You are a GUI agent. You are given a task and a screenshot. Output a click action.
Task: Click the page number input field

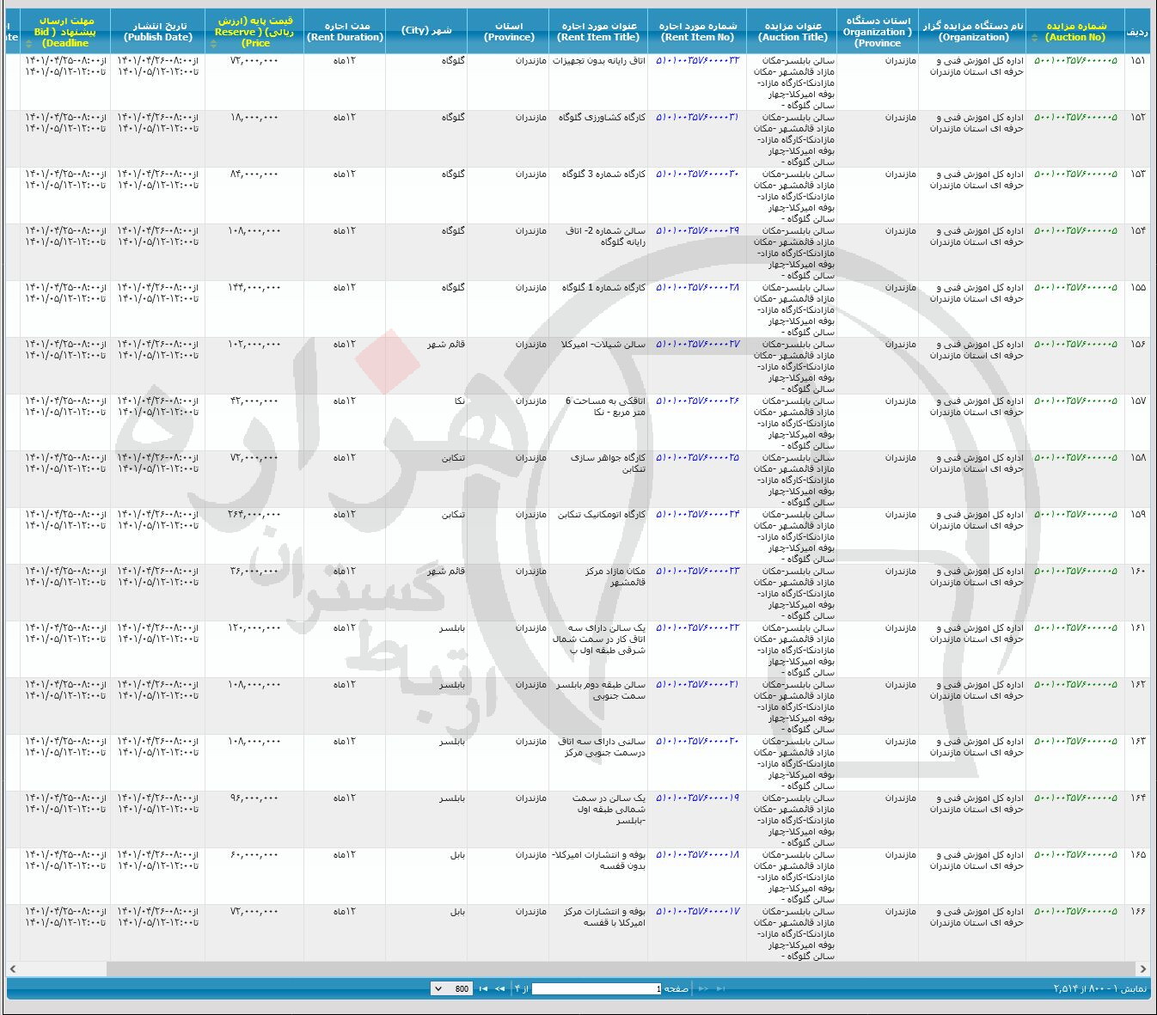(597, 989)
